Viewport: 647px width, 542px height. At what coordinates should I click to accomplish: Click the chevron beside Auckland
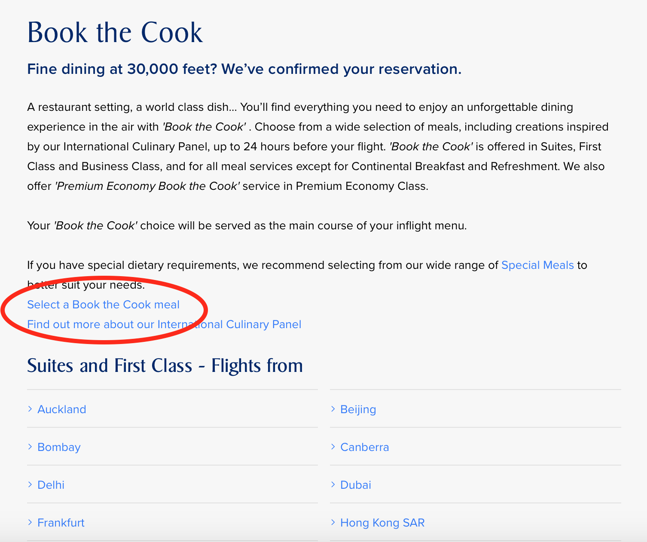click(30, 409)
